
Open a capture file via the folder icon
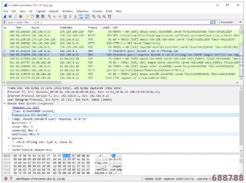click(x=27, y=17)
